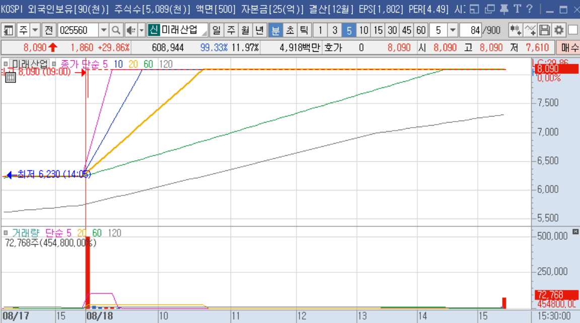Click the 08/18 date marker on timeline
The height and width of the screenshot is (323, 580).
pos(99,316)
